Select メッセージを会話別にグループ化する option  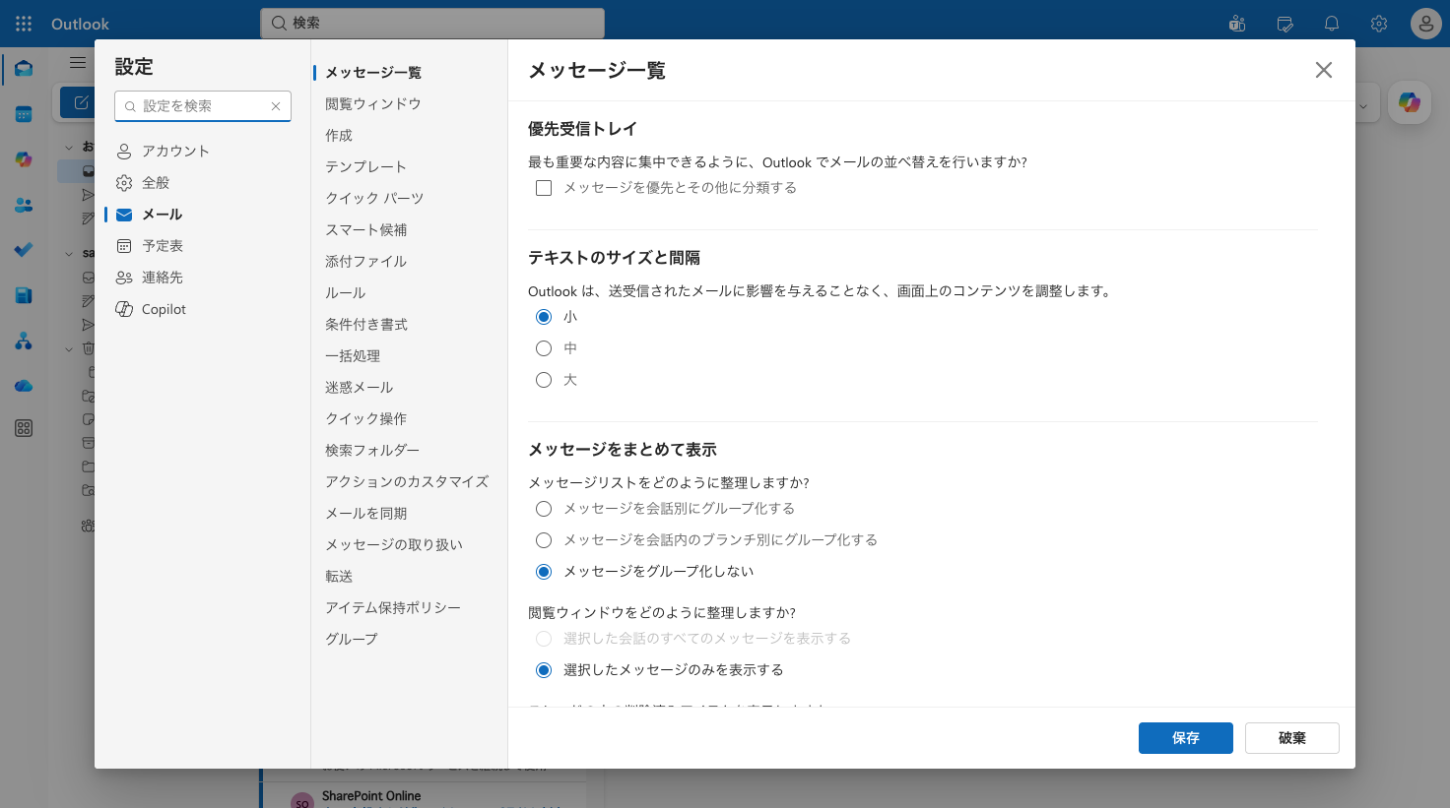544,509
